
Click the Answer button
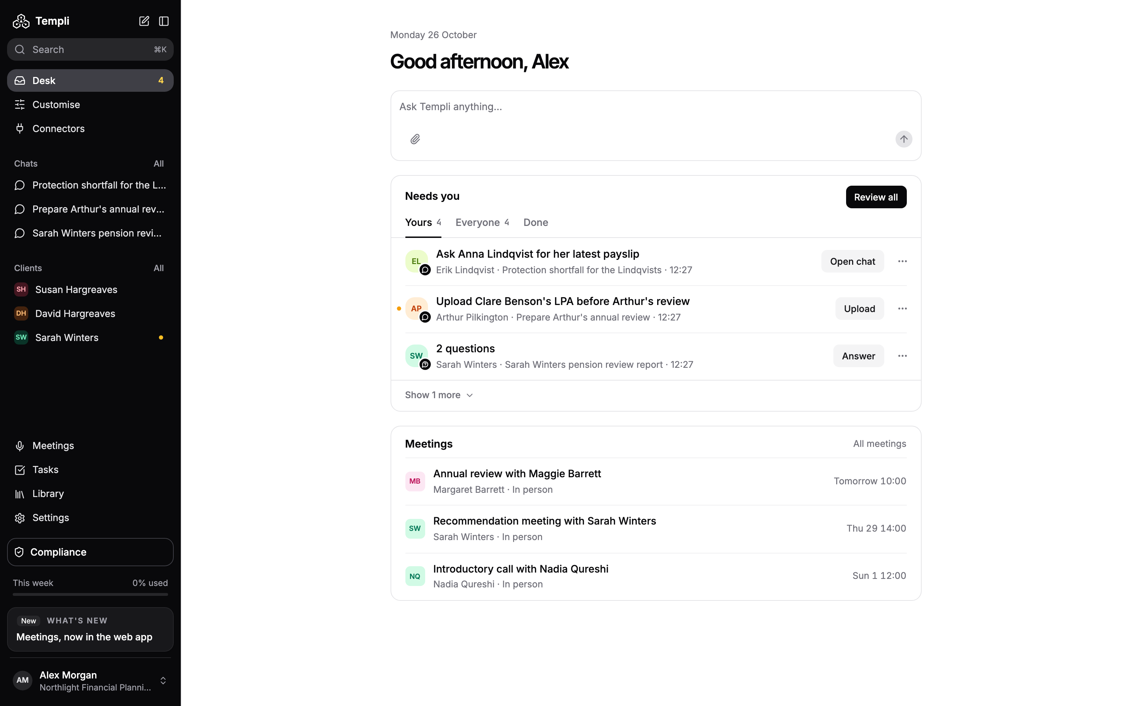(858, 356)
